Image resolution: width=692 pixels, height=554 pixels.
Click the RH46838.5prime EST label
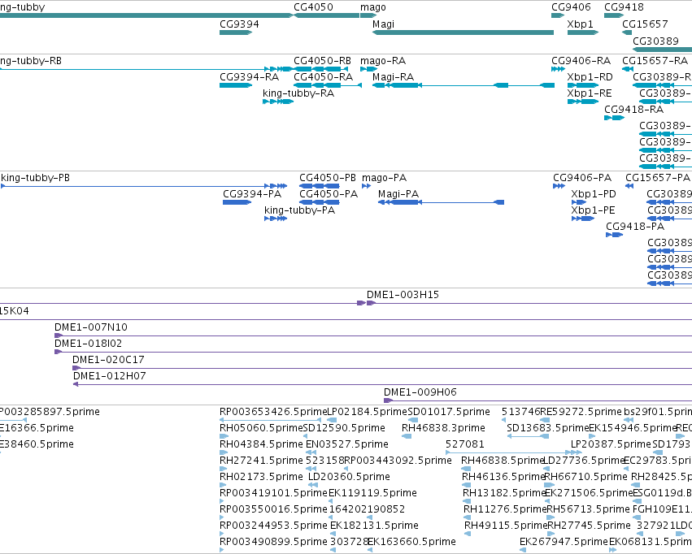[x=503, y=461]
